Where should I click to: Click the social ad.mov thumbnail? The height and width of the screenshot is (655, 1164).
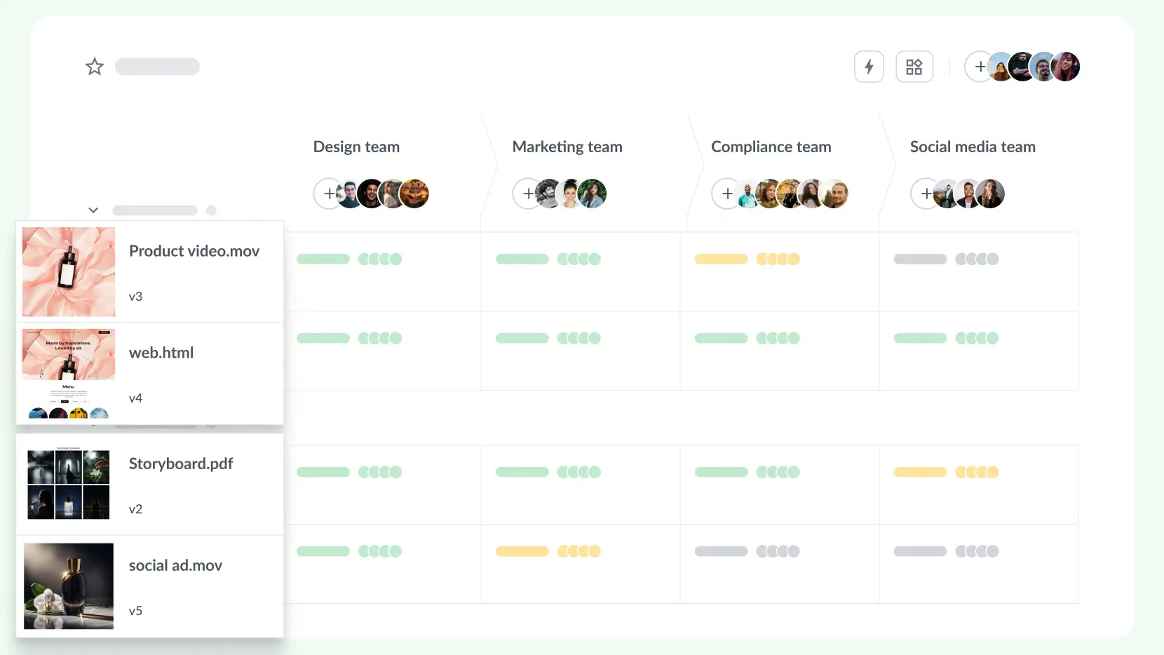[68, 586]
